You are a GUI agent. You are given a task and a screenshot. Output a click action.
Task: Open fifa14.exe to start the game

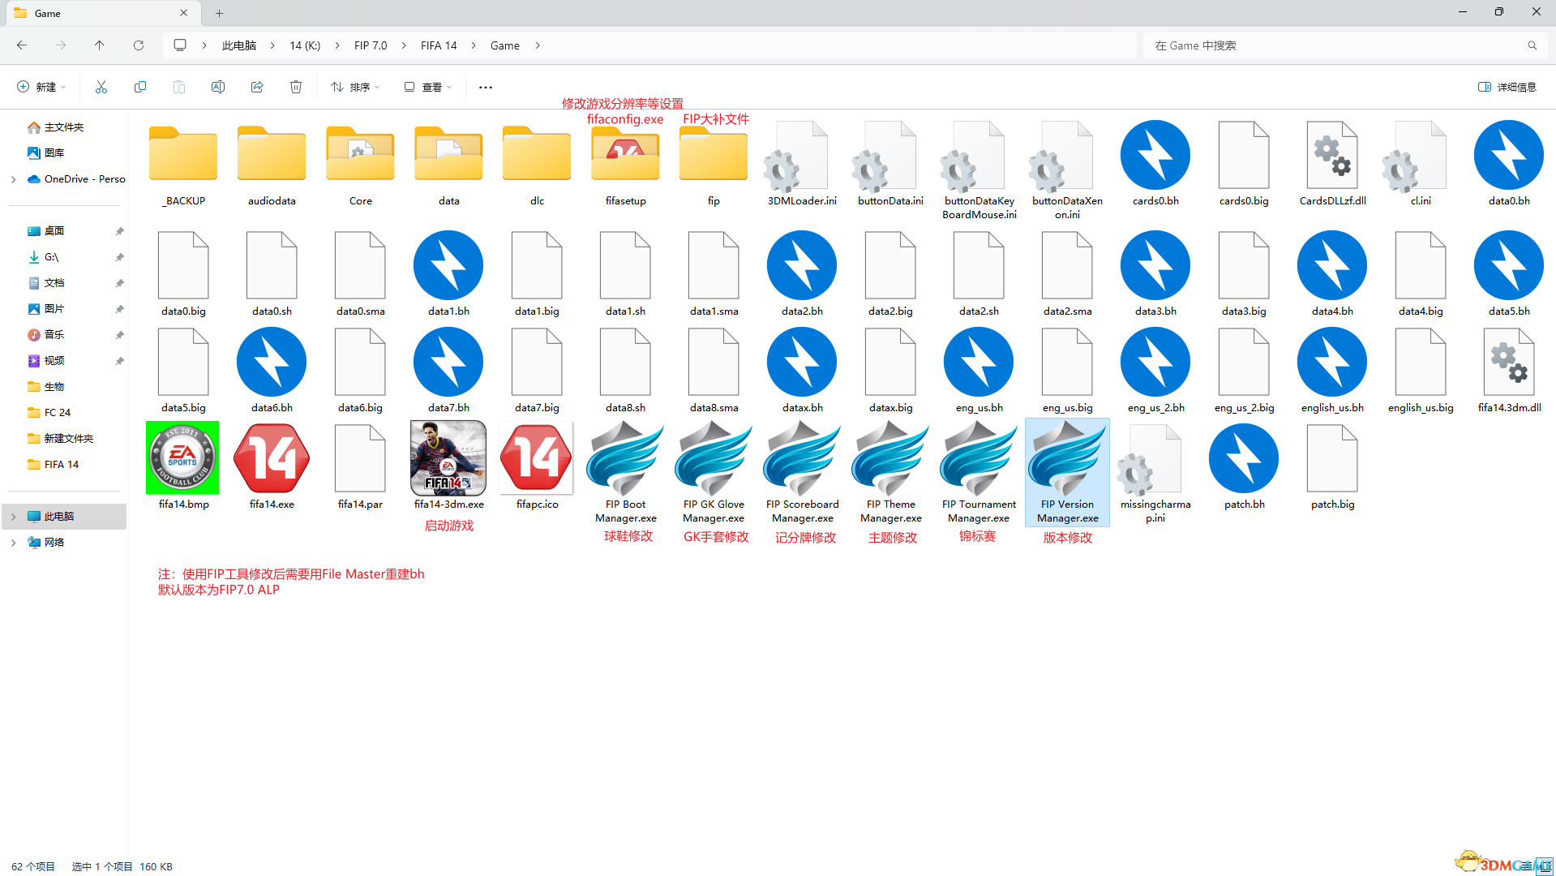(x=271, y=458)
